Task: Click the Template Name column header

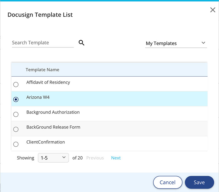Action: pyautogui.click(x=43, y=70)
